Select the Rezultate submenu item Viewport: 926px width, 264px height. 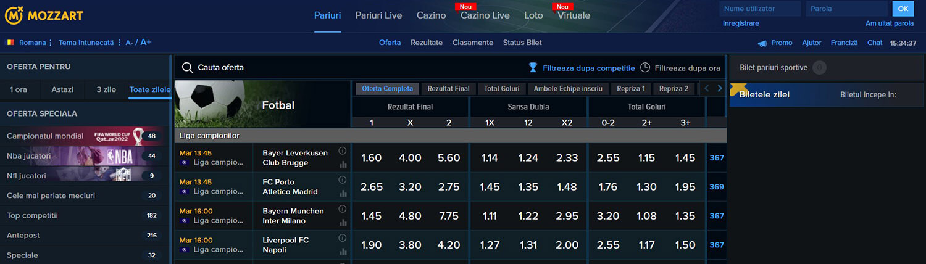tap(427, 43)
